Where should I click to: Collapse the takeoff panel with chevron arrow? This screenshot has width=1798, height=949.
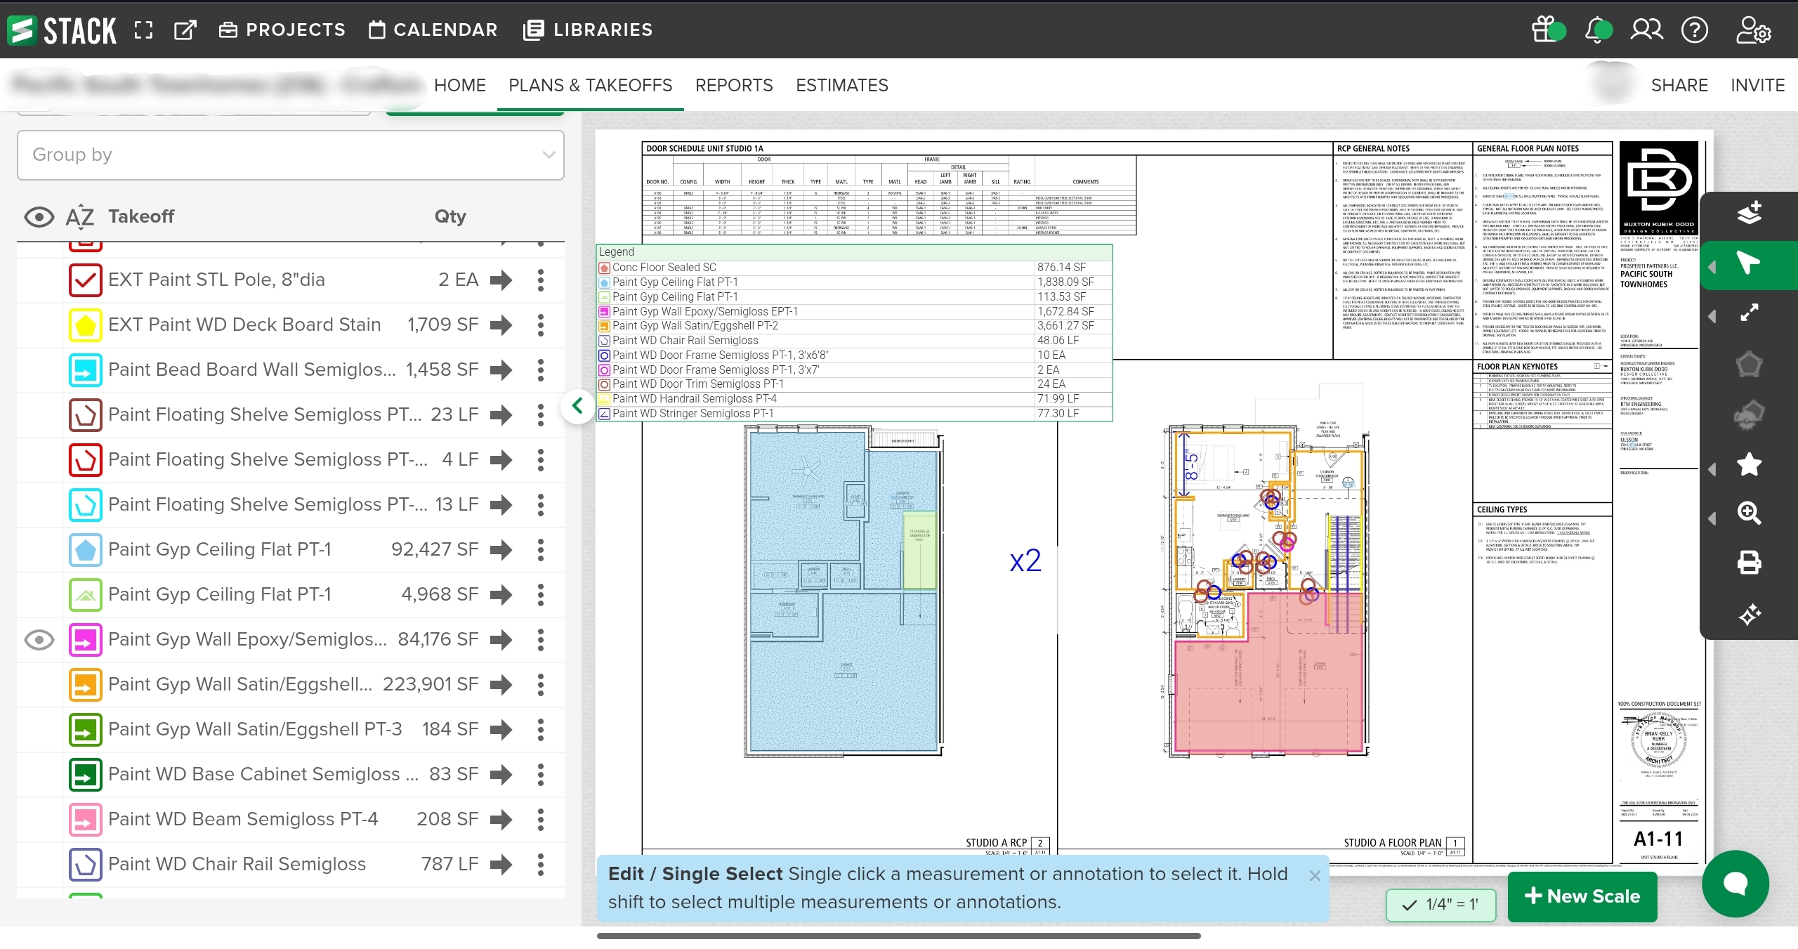tap(577, 405)
